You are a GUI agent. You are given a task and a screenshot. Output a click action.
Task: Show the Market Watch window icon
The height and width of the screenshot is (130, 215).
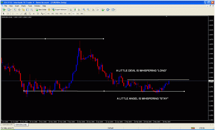click(15, 10)
